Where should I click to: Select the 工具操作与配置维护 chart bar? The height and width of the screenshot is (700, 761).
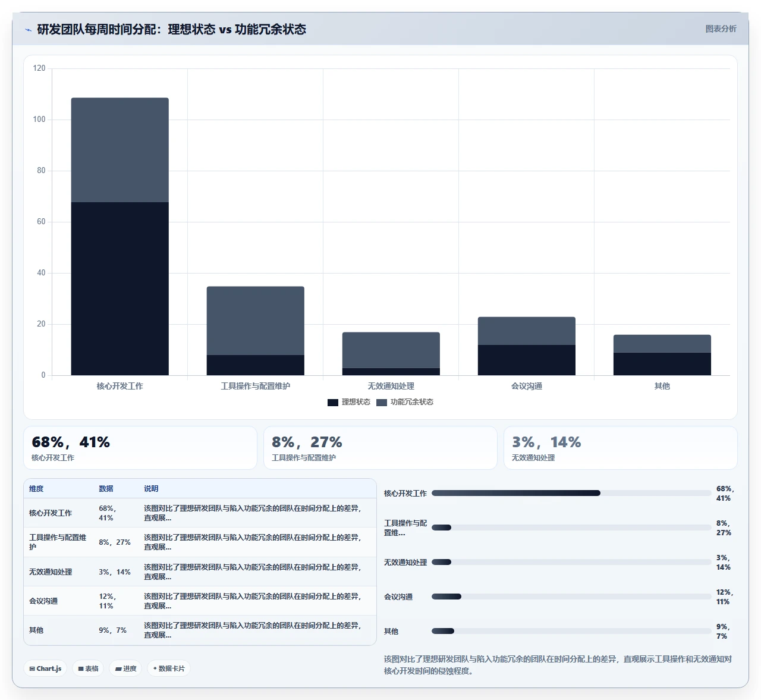[x=256, y=331]
